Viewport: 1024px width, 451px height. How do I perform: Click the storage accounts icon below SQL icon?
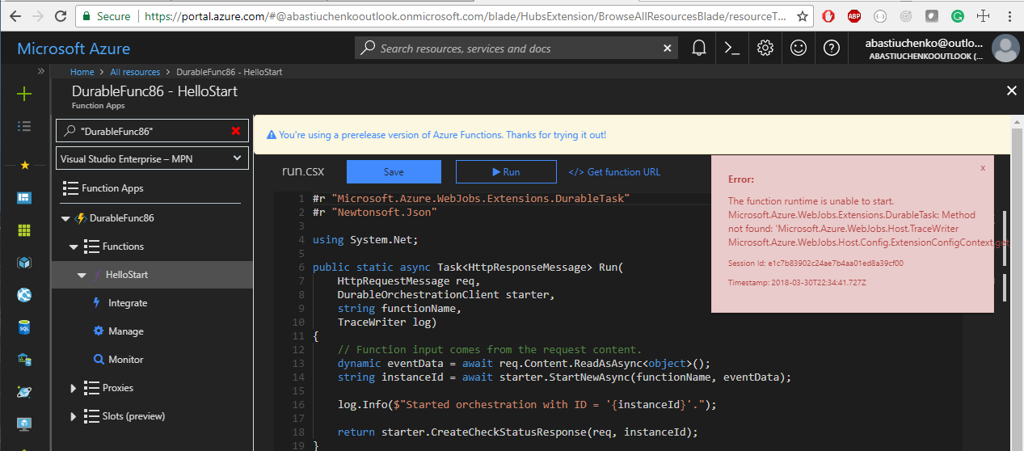24,360
